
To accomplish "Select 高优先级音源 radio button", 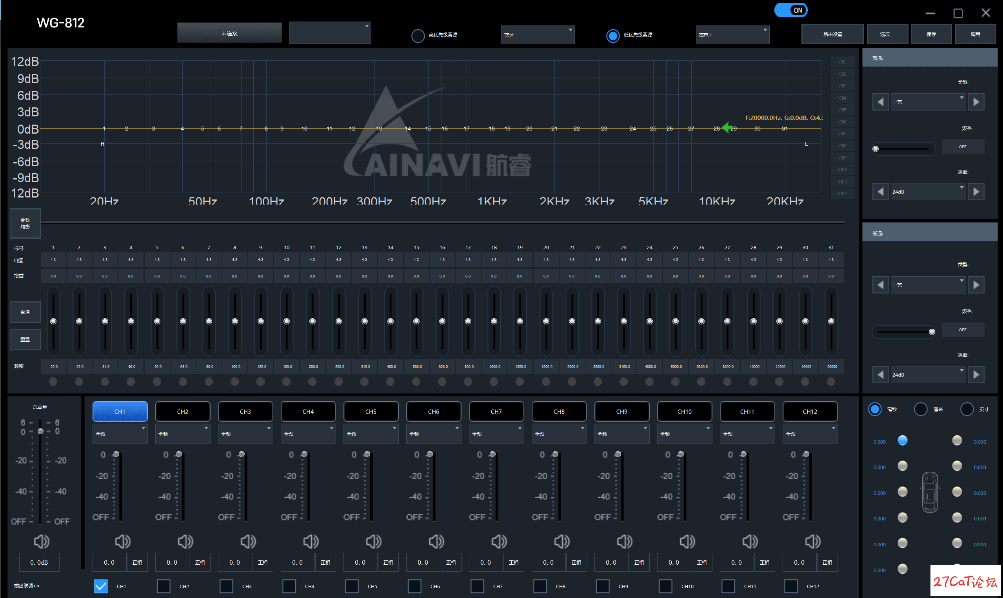I will point(418,35).
